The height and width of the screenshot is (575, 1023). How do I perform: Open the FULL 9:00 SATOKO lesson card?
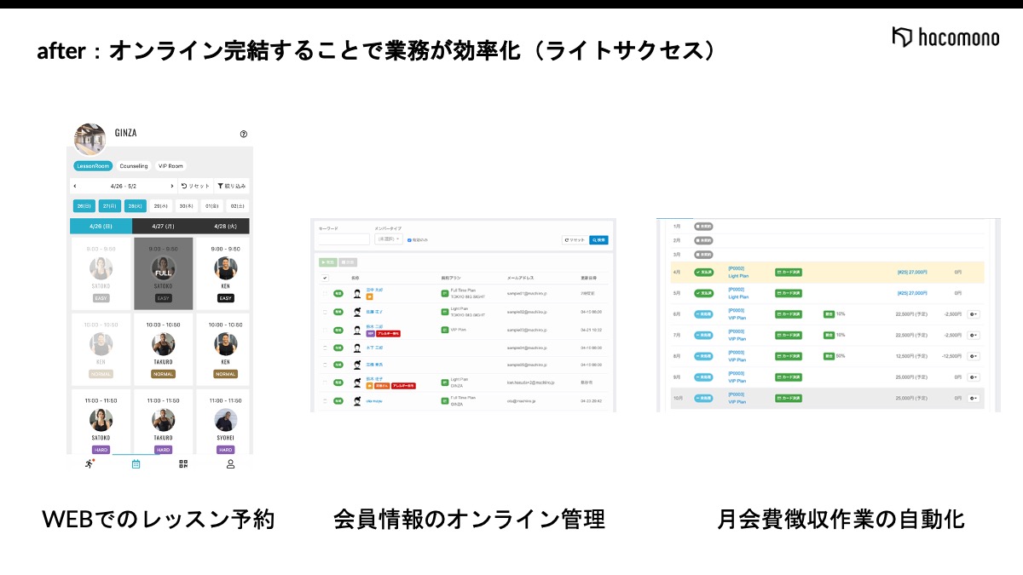(163, 273)
